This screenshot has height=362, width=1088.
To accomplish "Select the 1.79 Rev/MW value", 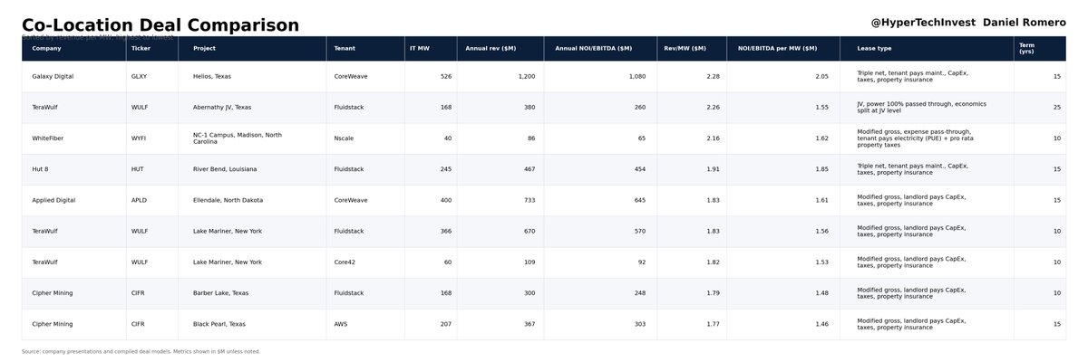I will tap(714, 293).
